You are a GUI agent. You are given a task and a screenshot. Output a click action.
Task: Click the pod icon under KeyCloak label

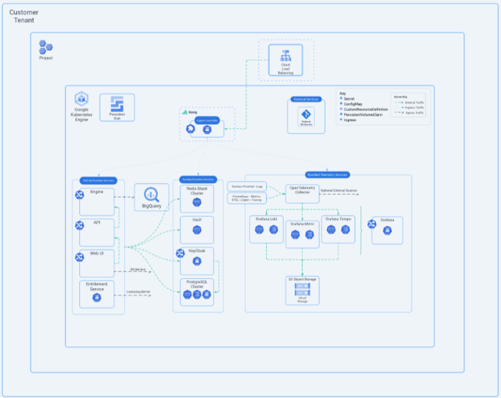pos(197,262)
